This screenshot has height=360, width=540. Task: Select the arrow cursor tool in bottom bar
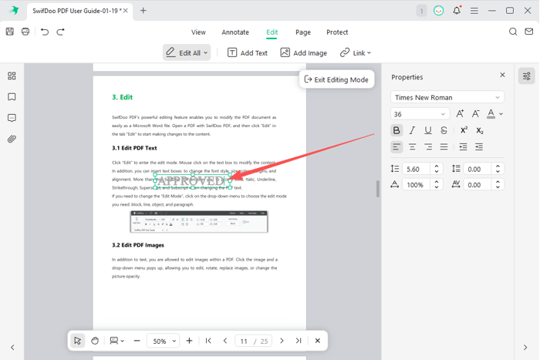tap(77, 341)
